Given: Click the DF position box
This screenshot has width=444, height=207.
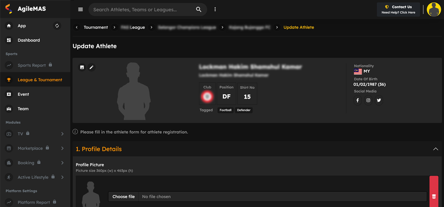Looking at the screenshot, I should coord(226,94).
